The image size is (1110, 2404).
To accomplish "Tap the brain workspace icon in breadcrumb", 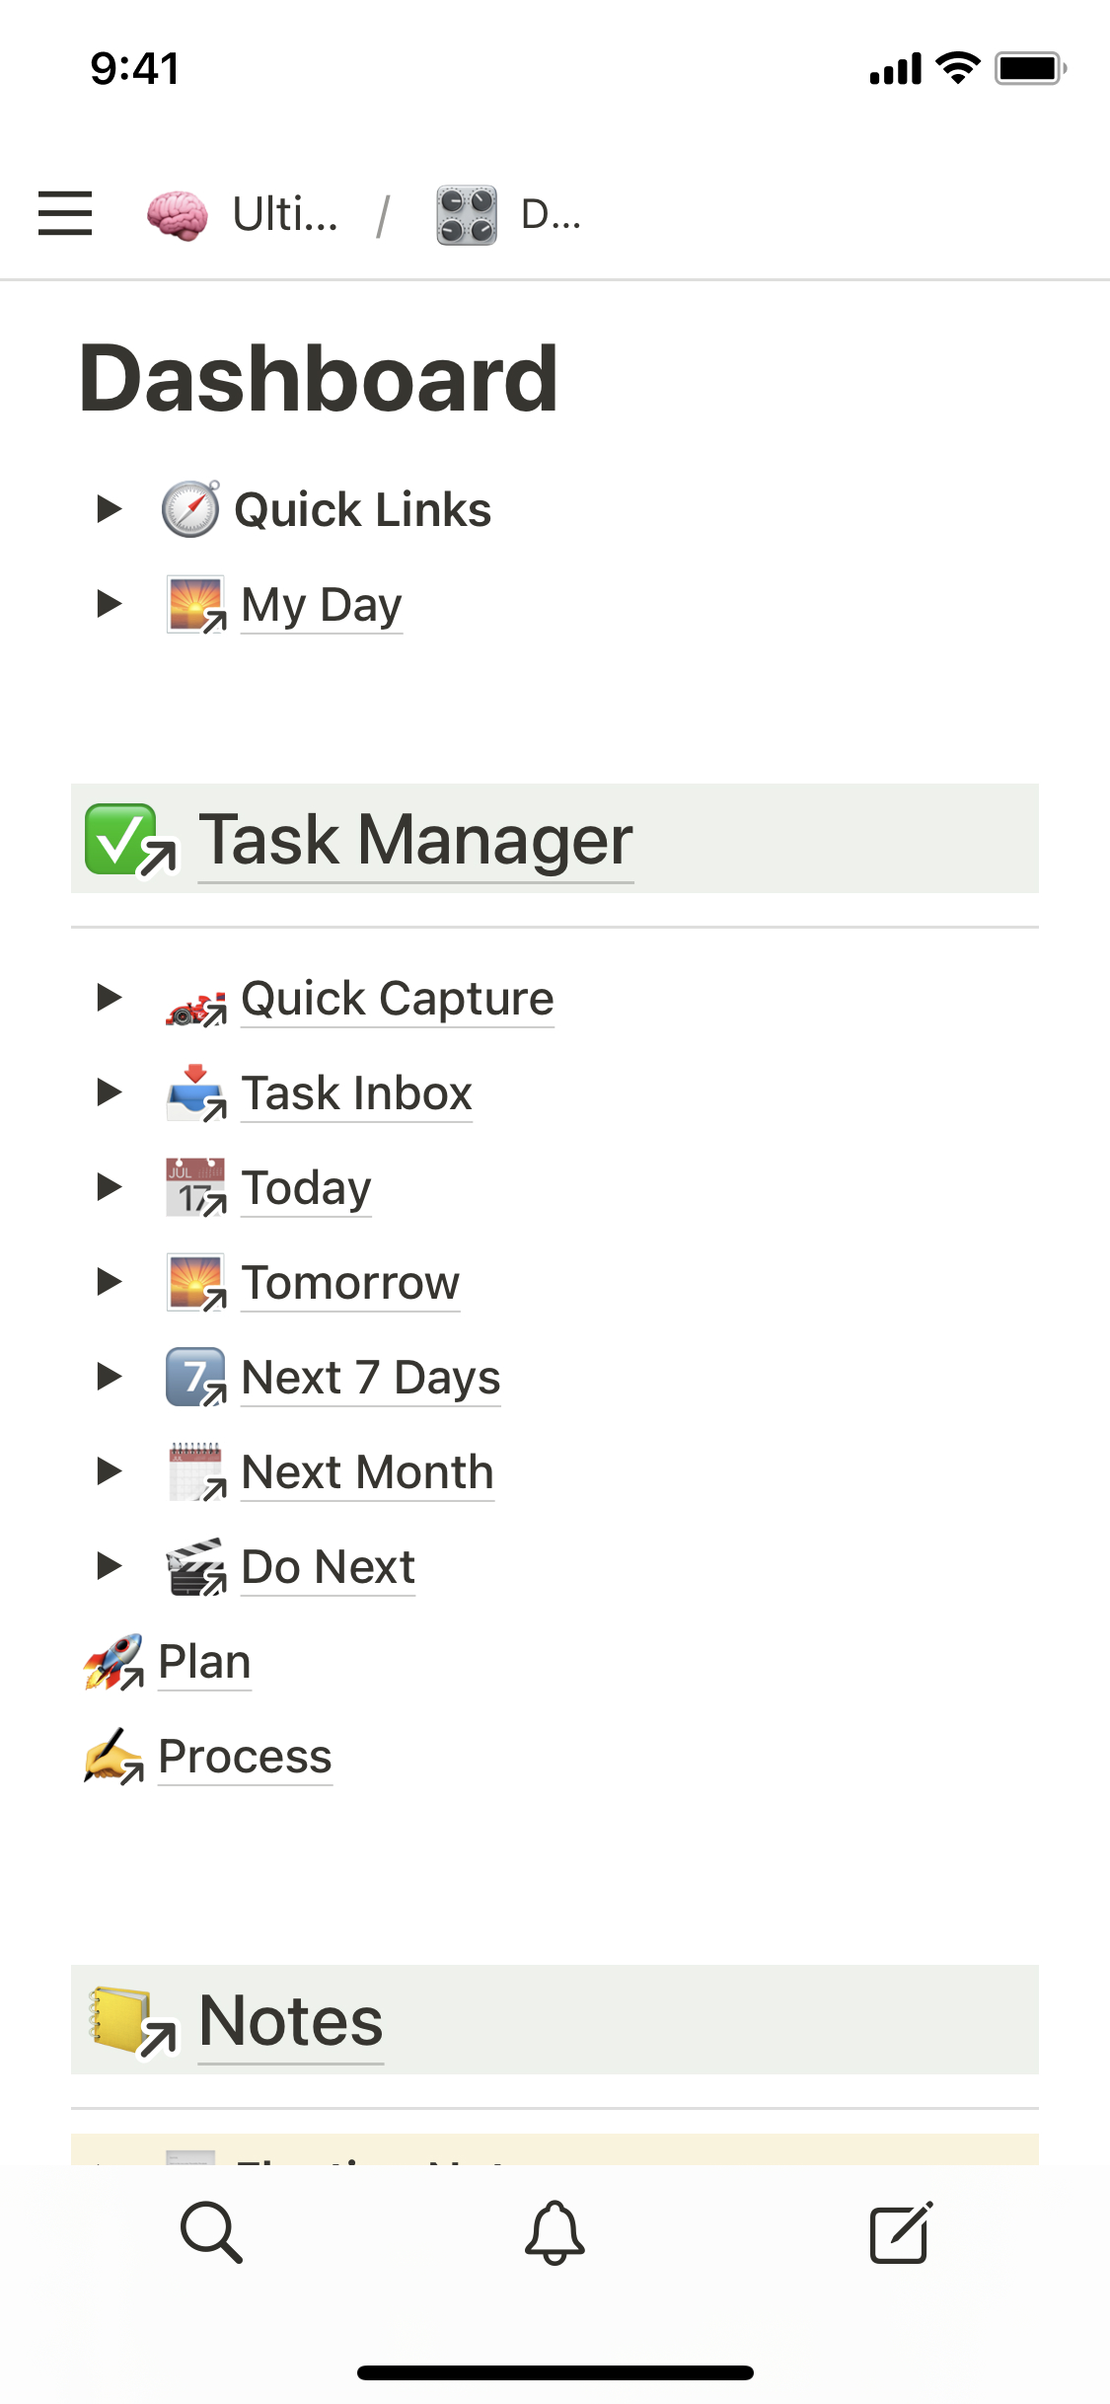I will pos(178,214).
